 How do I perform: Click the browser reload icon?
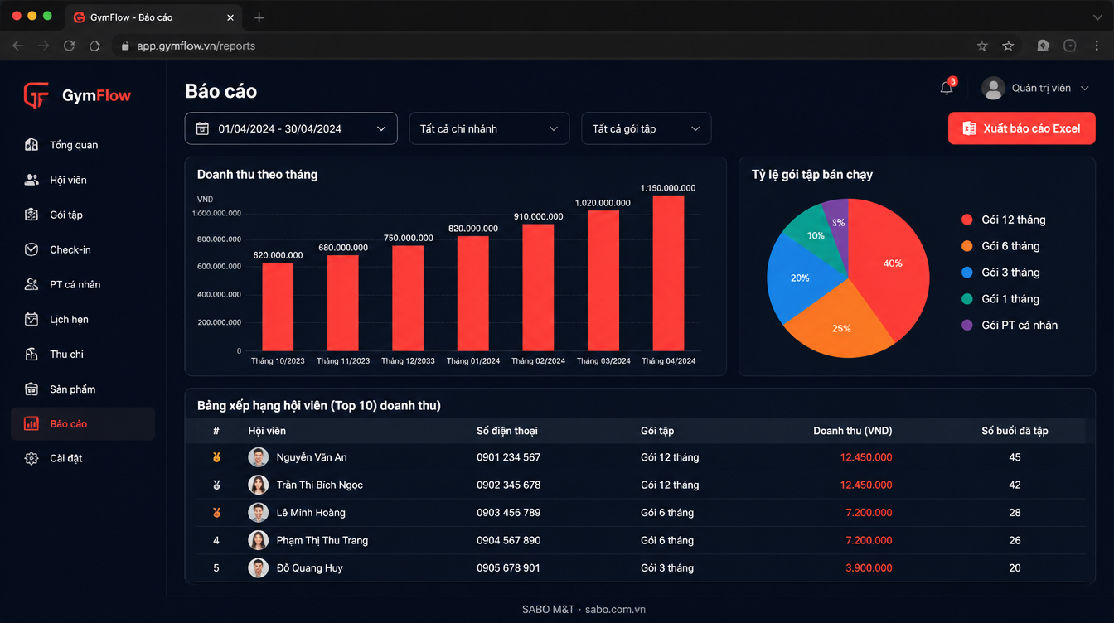(70, 46)
